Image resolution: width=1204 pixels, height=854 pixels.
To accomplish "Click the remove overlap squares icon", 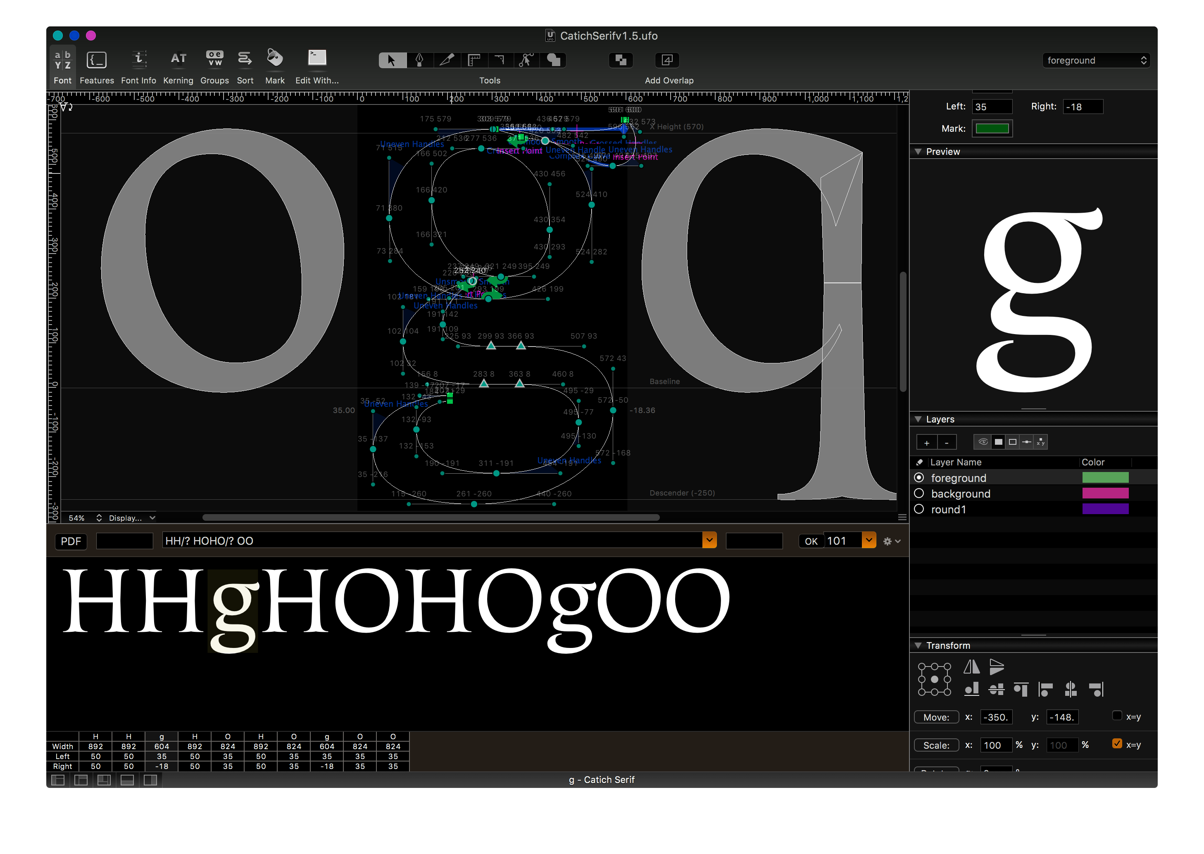I will (621, 60).
